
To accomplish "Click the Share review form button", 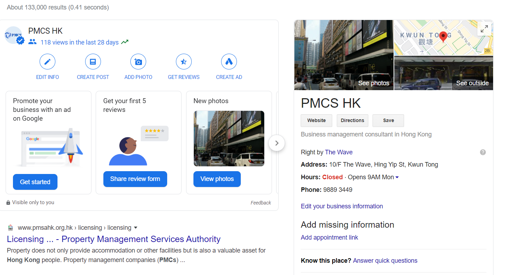I will [135, 179].
